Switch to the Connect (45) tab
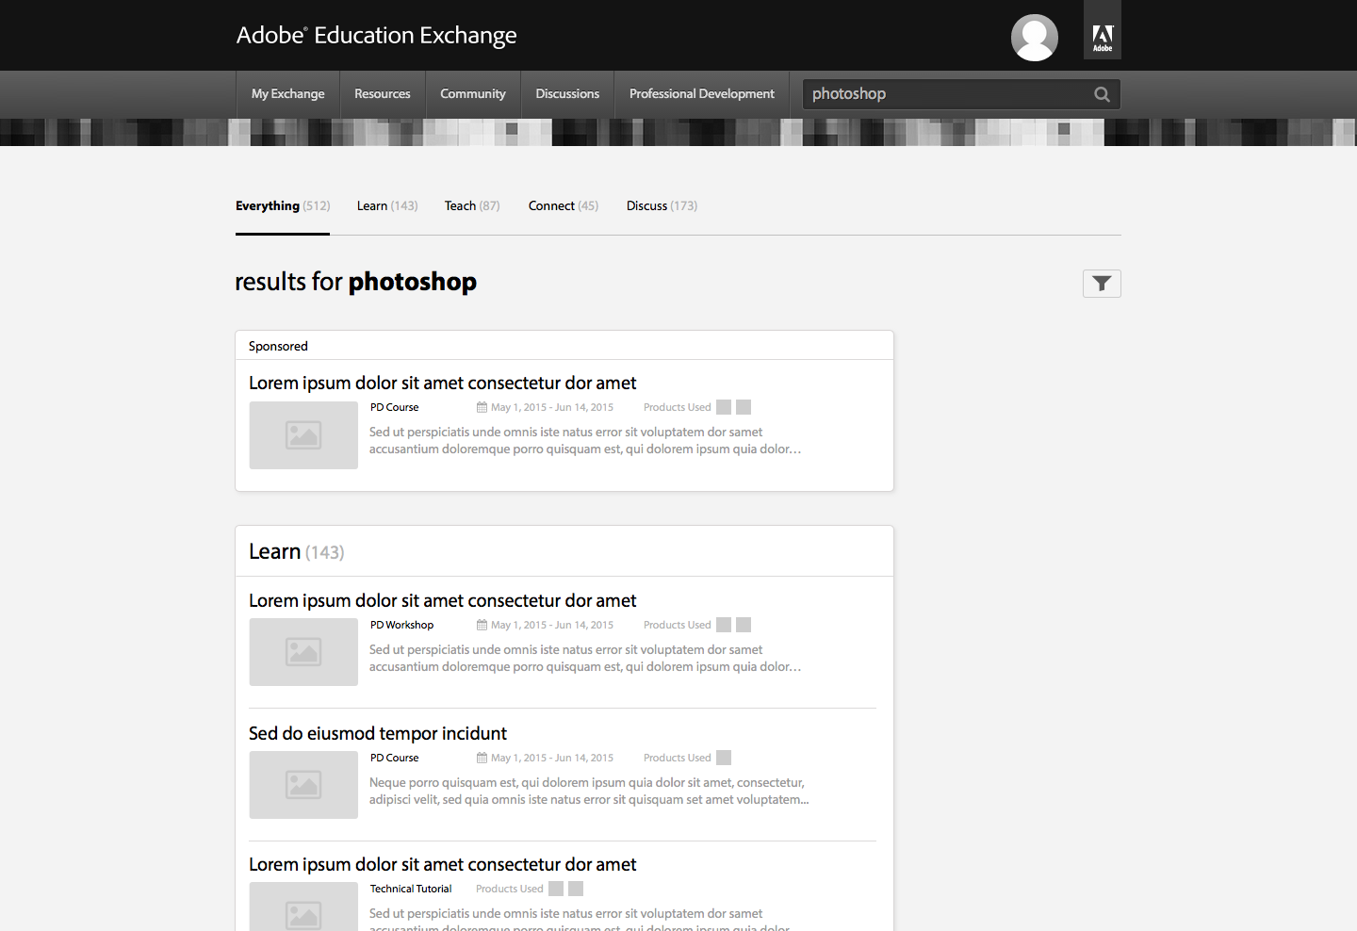 coord(564,205)
